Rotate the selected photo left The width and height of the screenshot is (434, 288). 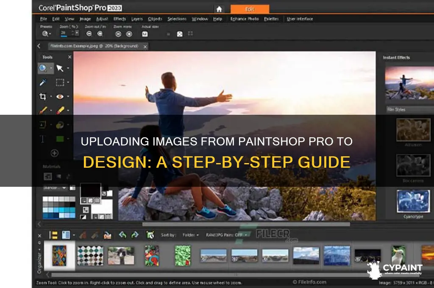tap(122, 235)
